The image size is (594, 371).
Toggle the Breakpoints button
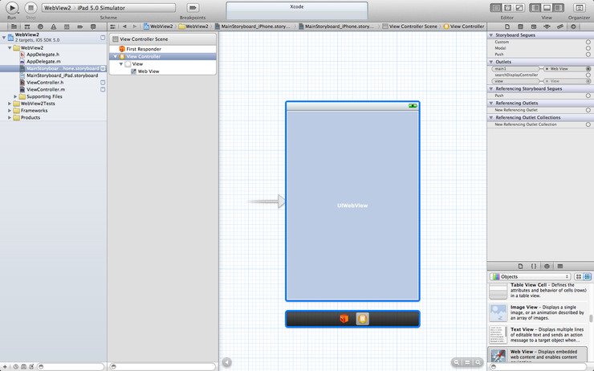click(193, 7)
